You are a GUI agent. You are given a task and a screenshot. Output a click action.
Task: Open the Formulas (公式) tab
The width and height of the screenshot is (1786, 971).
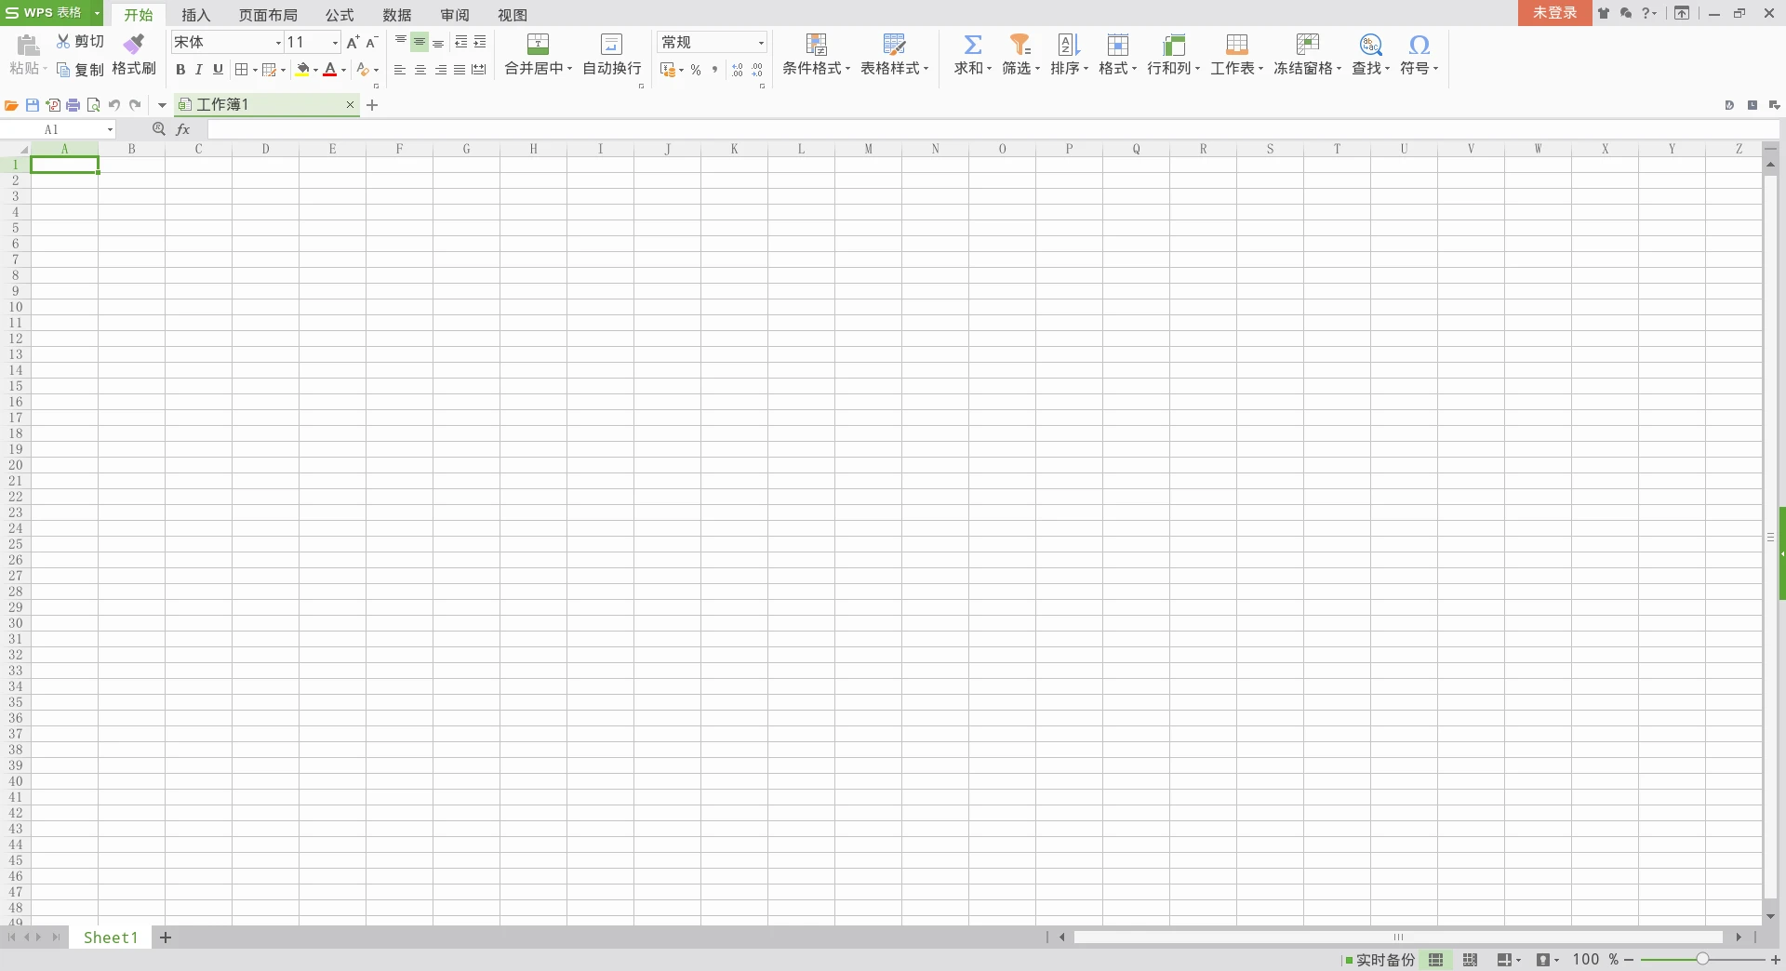[x=340, y=15]
